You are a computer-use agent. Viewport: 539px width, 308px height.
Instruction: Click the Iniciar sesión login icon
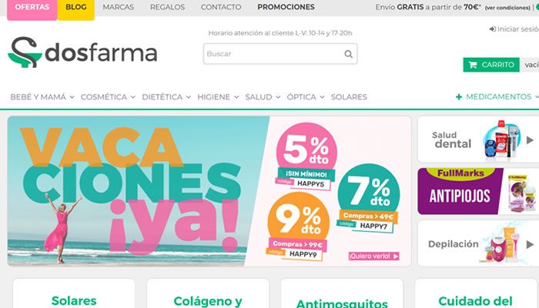coord(492,29)
